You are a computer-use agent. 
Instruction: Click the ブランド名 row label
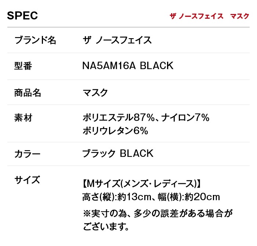coord(35,40)
